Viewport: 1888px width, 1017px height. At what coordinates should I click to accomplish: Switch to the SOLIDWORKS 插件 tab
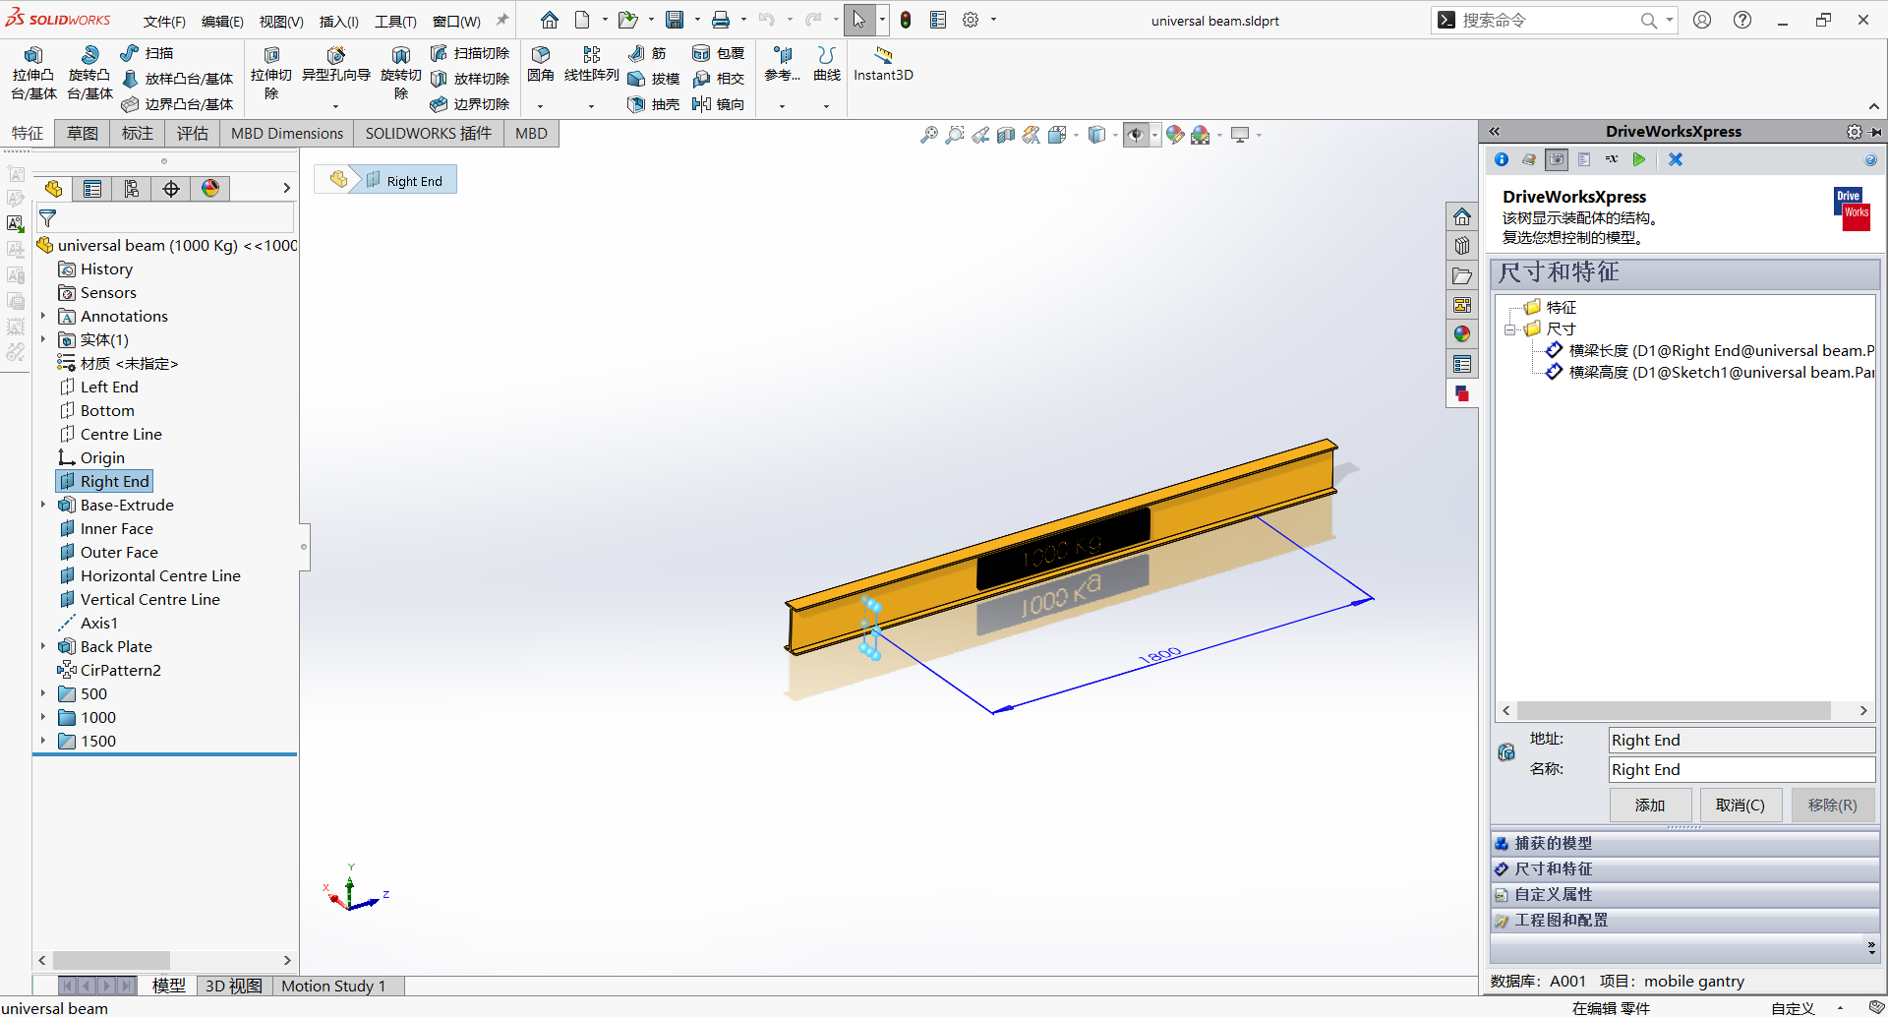click(429, 134)
